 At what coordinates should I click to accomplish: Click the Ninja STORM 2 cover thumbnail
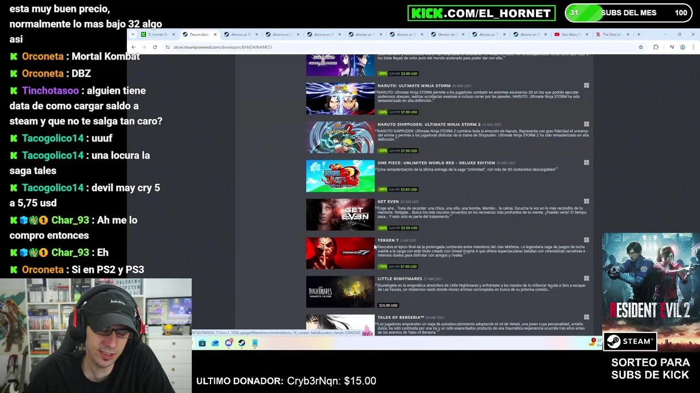point(340,138)
